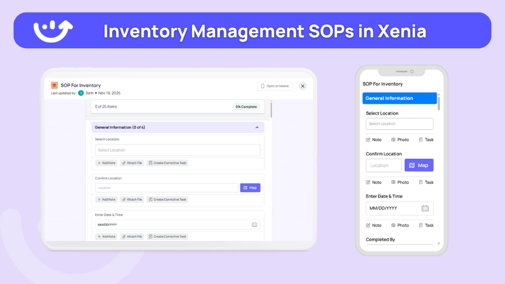505x284 pixels.
Task: Create Corrective Task under Confirm Location
Action: pyautogui.click(x=167, y=200)
